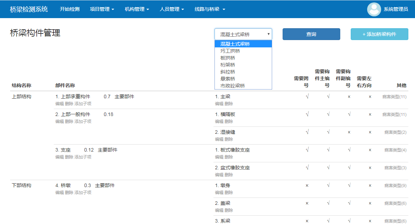Edit the 盆式橡胶支座 component
Screen dimensions: 415x224
point(219,175)
